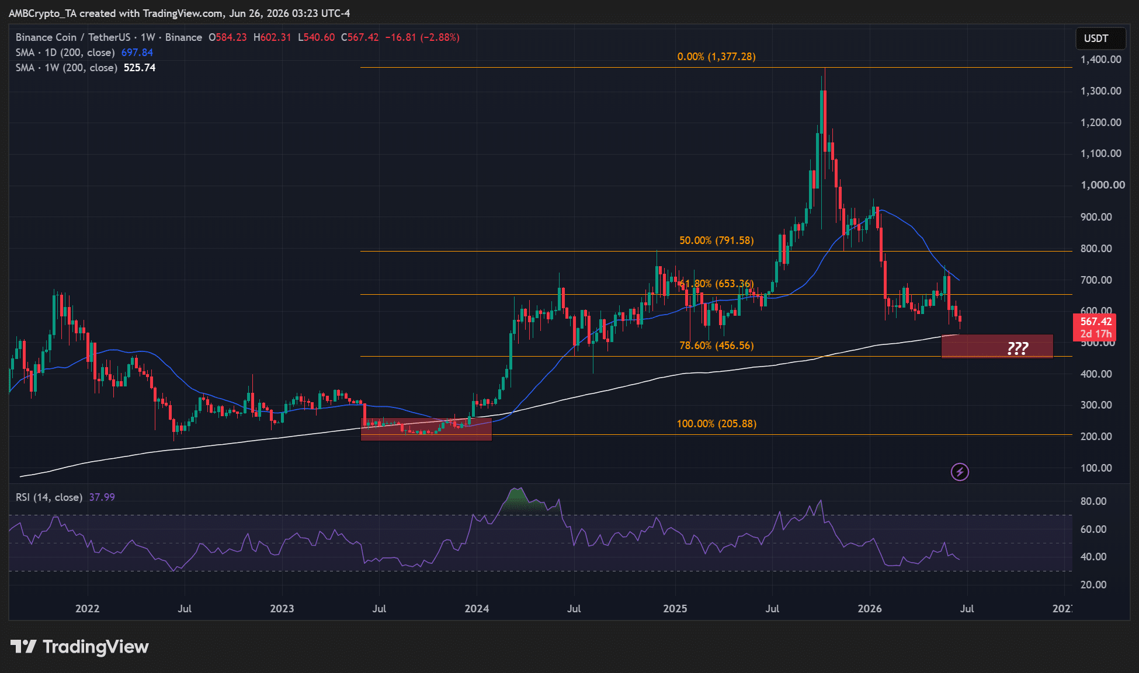
Task: Click the purple lightning bolt icon
Action: pos(960,472)
